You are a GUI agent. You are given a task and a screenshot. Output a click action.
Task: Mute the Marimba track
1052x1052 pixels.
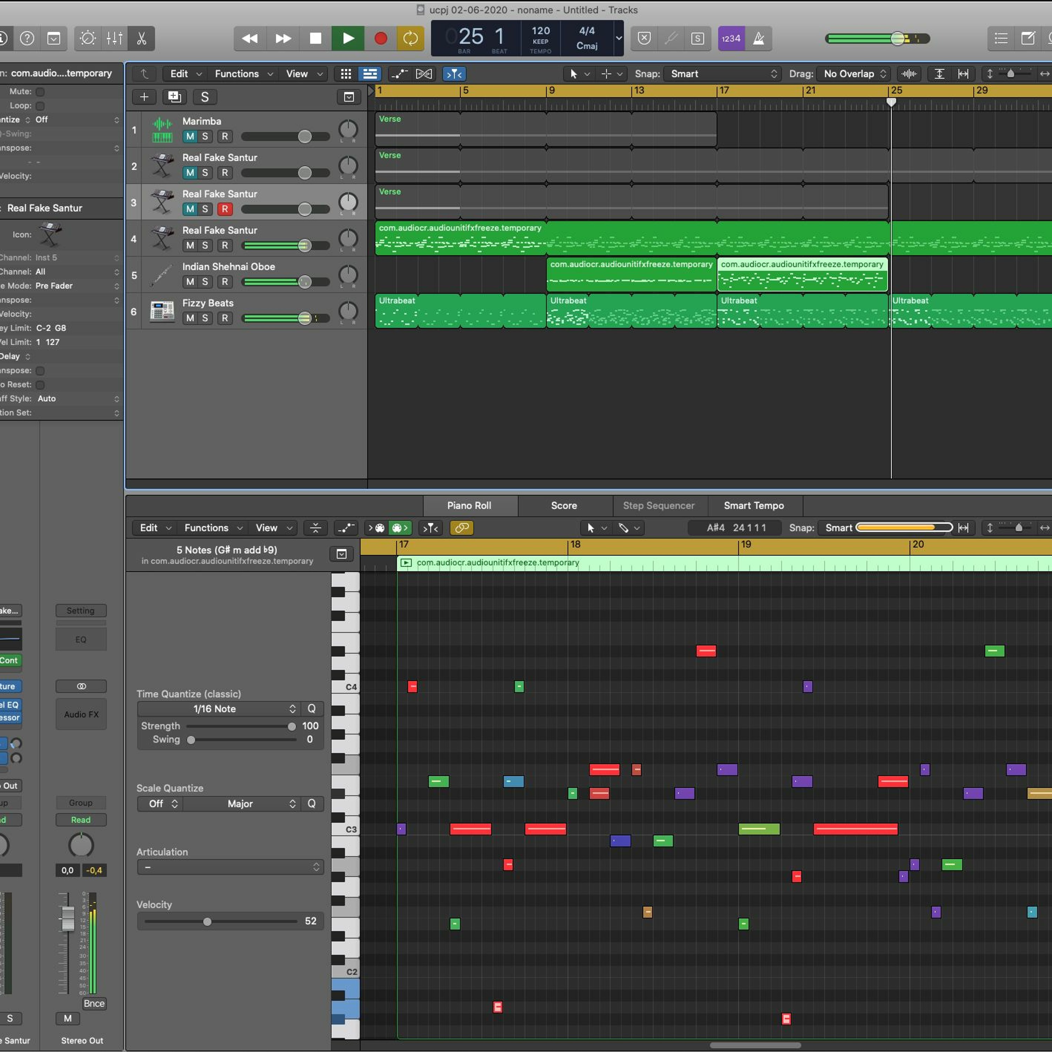(189, 137)
